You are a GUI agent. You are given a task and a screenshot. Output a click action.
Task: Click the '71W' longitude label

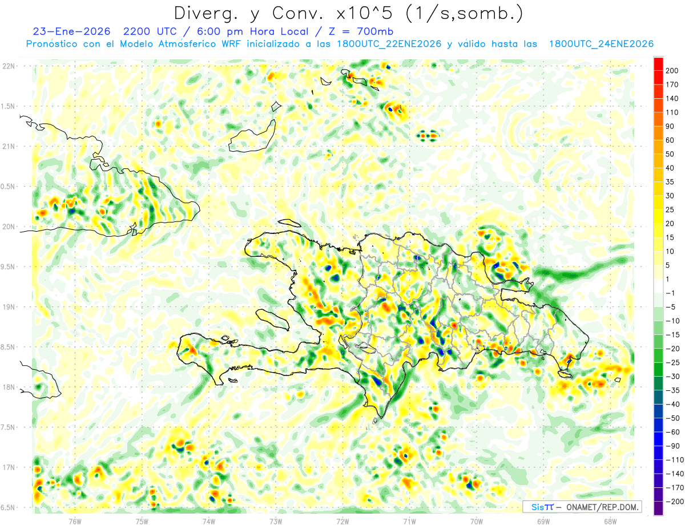(409, 520)
